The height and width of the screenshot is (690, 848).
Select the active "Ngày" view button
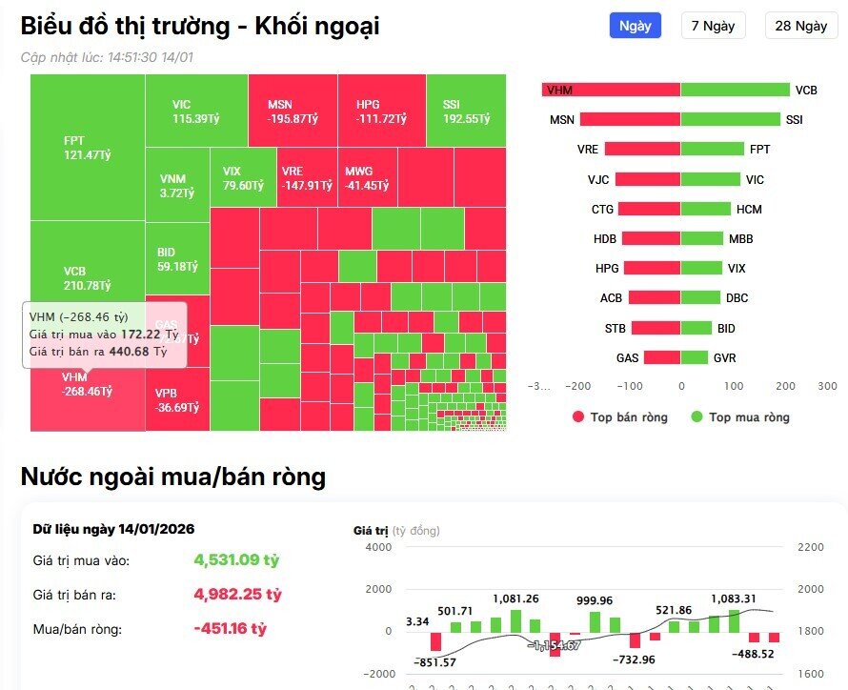click(x=635, y=26)
